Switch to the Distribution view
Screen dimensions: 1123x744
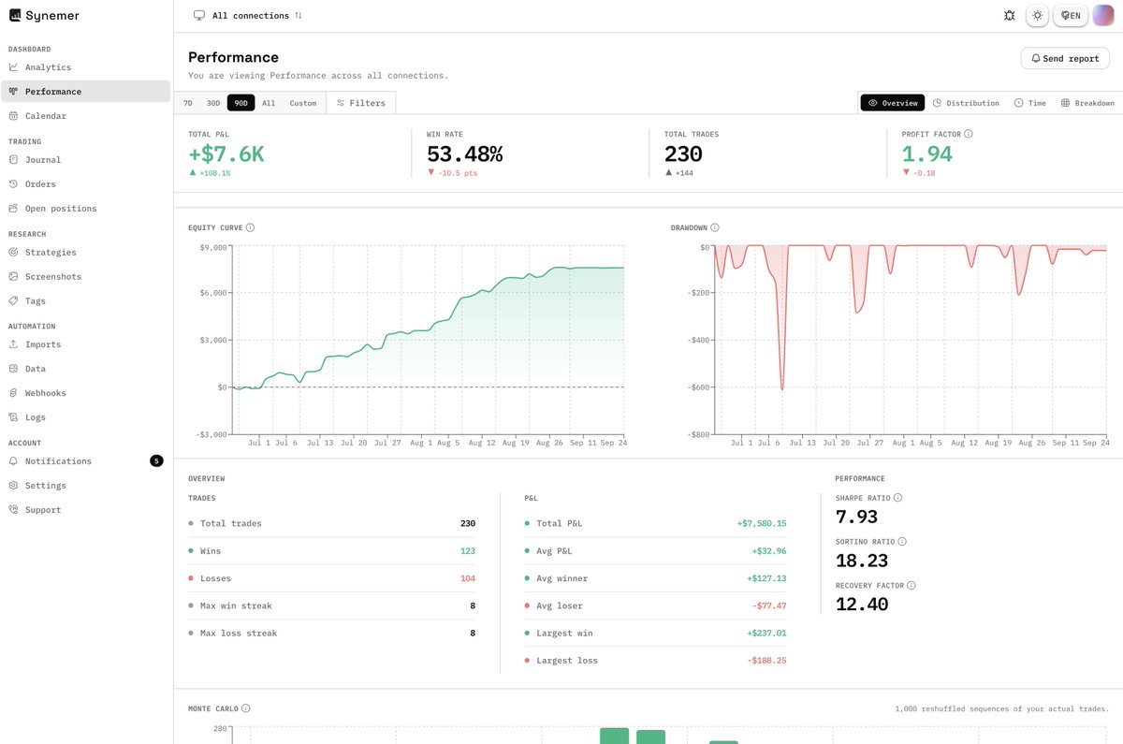[966, 103]
